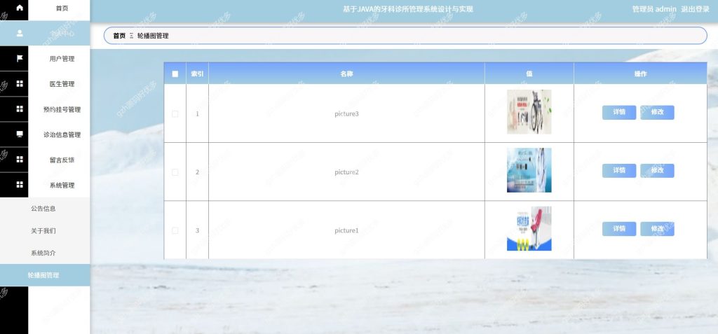718x334 pixels.
Task: Open picture3 thumbnail image
Action: 529,111
